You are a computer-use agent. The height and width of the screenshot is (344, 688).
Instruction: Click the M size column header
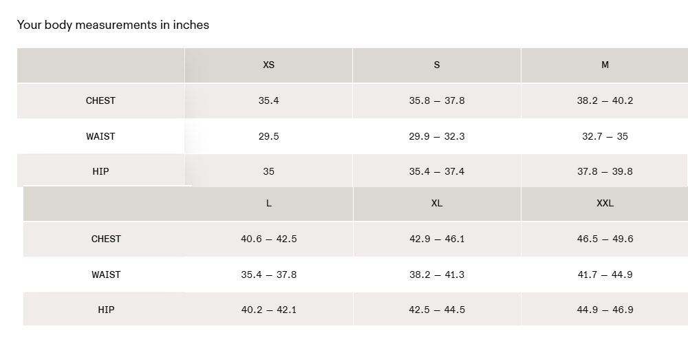pos(605,65)
